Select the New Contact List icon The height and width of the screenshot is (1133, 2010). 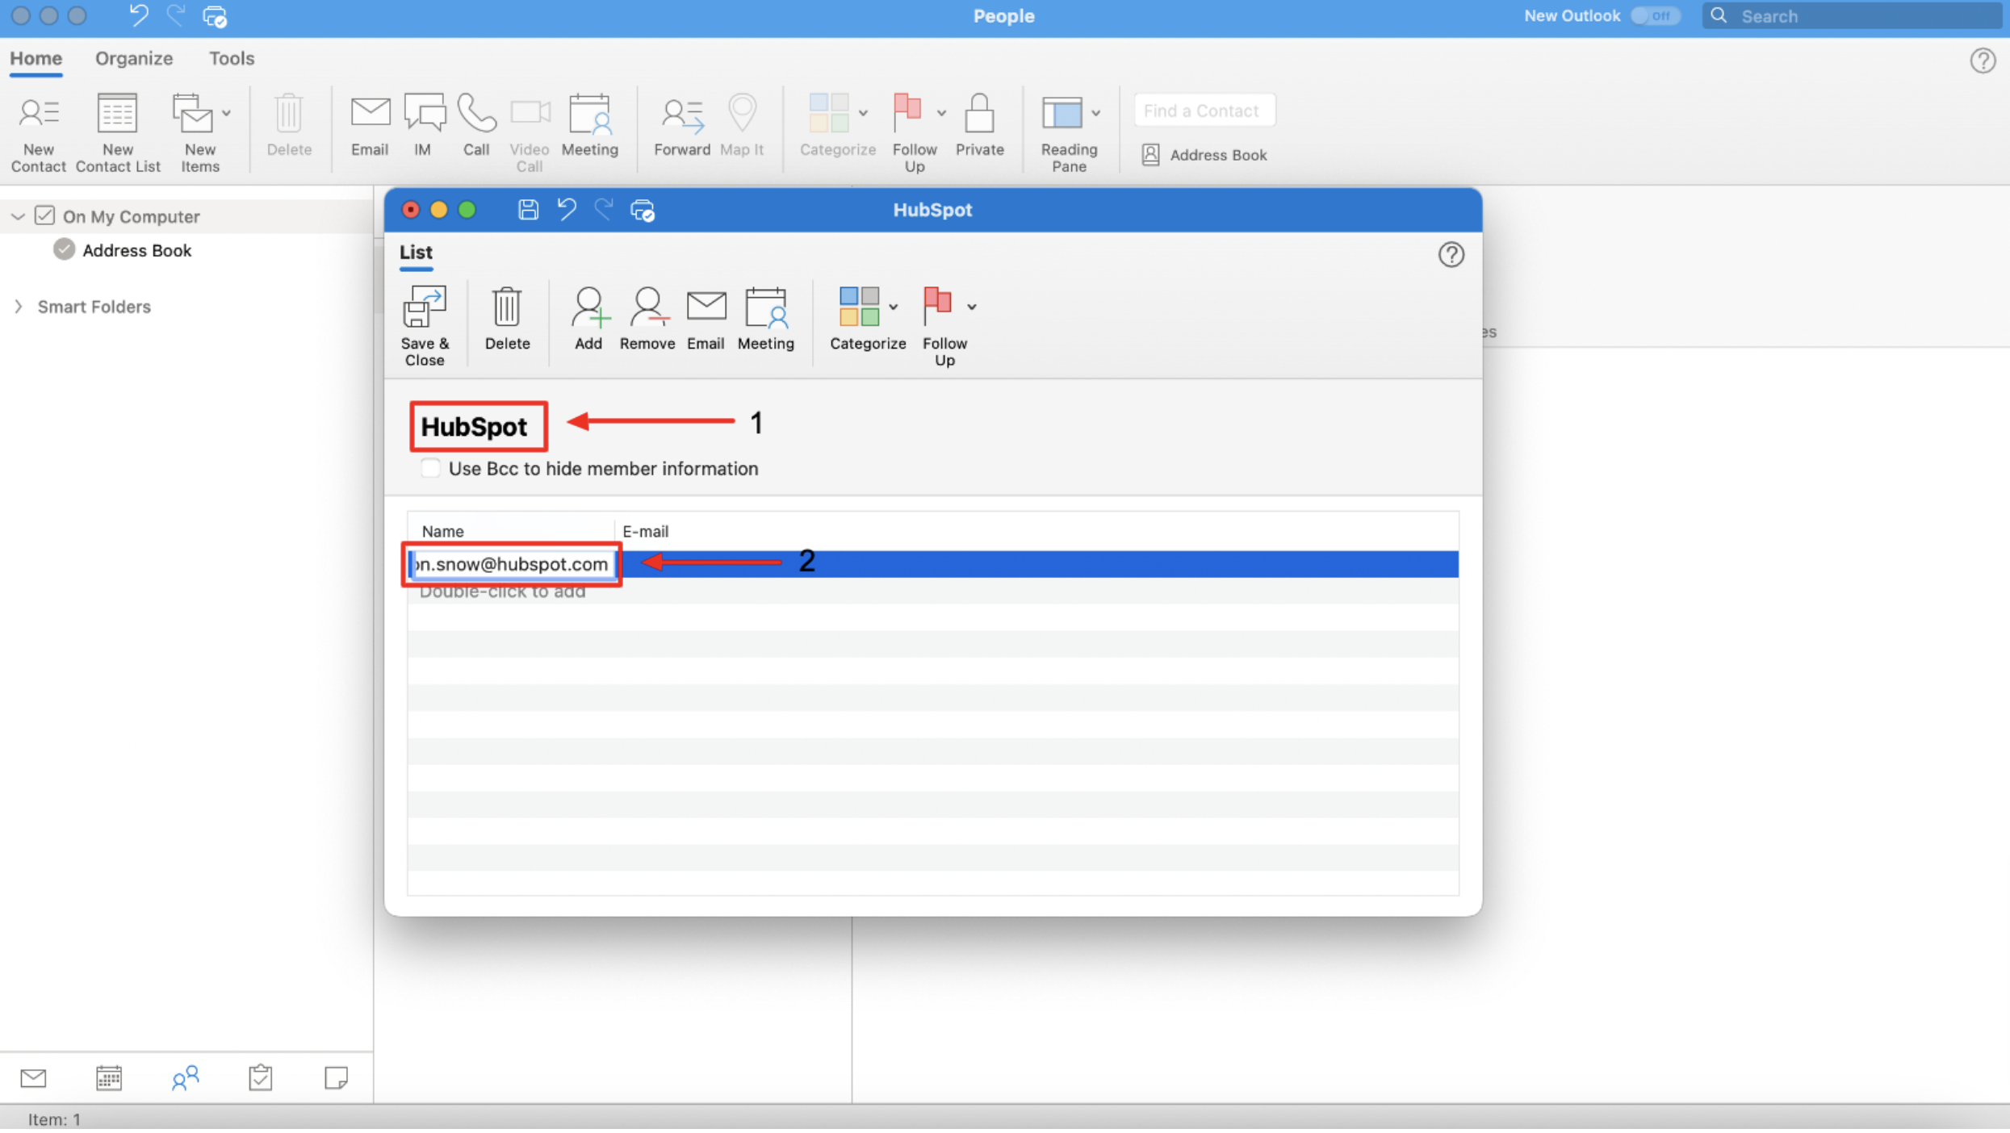[x=116, y=132]
